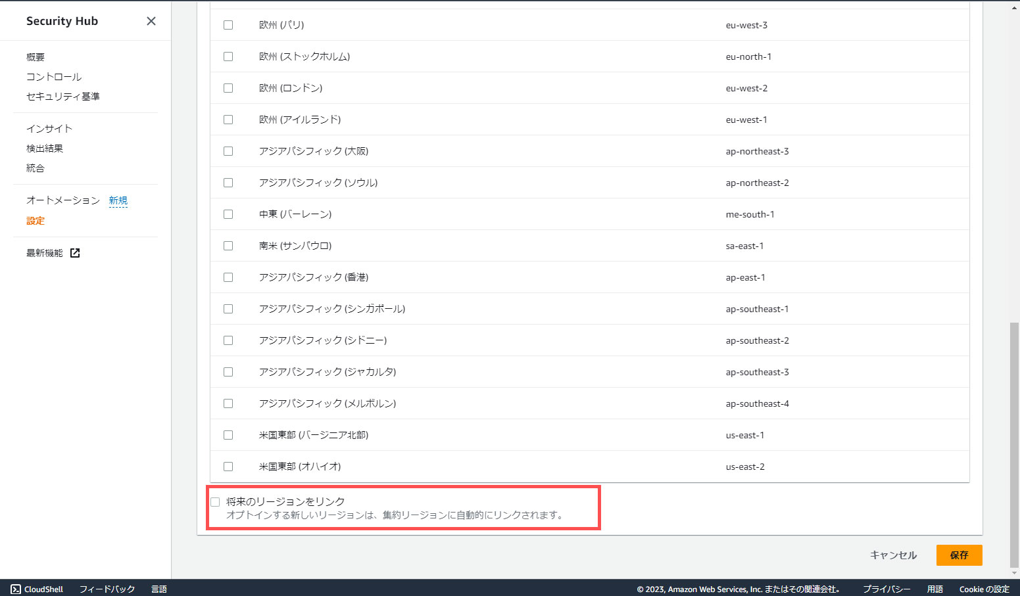Screen dimensions: 1020x596
Task: Open セキュリティ基準 page
Action: (x=63, y=97)
